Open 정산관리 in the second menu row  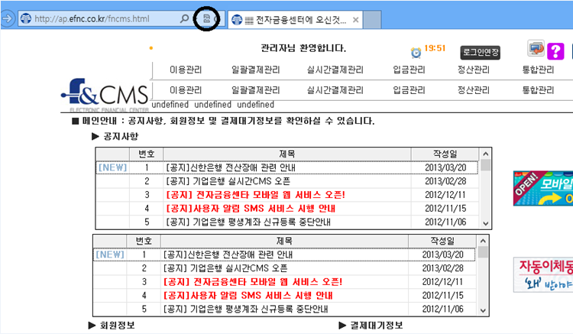pos(474,90)
